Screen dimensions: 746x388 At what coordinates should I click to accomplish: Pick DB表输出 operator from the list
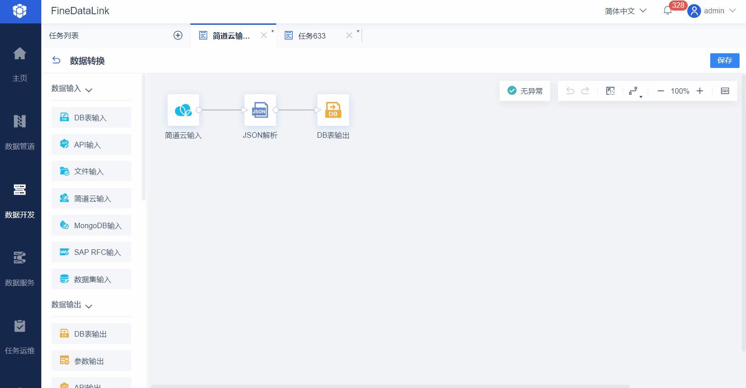[x=91, y=334]
